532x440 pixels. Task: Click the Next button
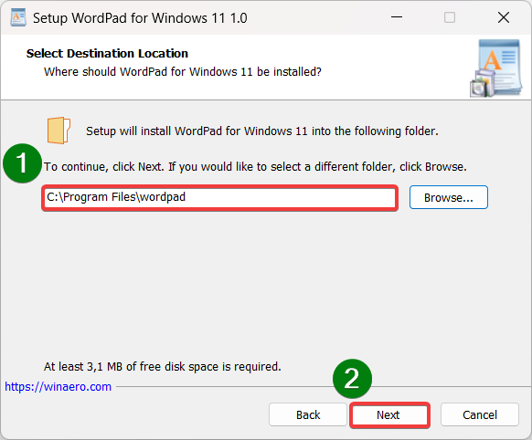pyautogui.click(x=389, y=414)
